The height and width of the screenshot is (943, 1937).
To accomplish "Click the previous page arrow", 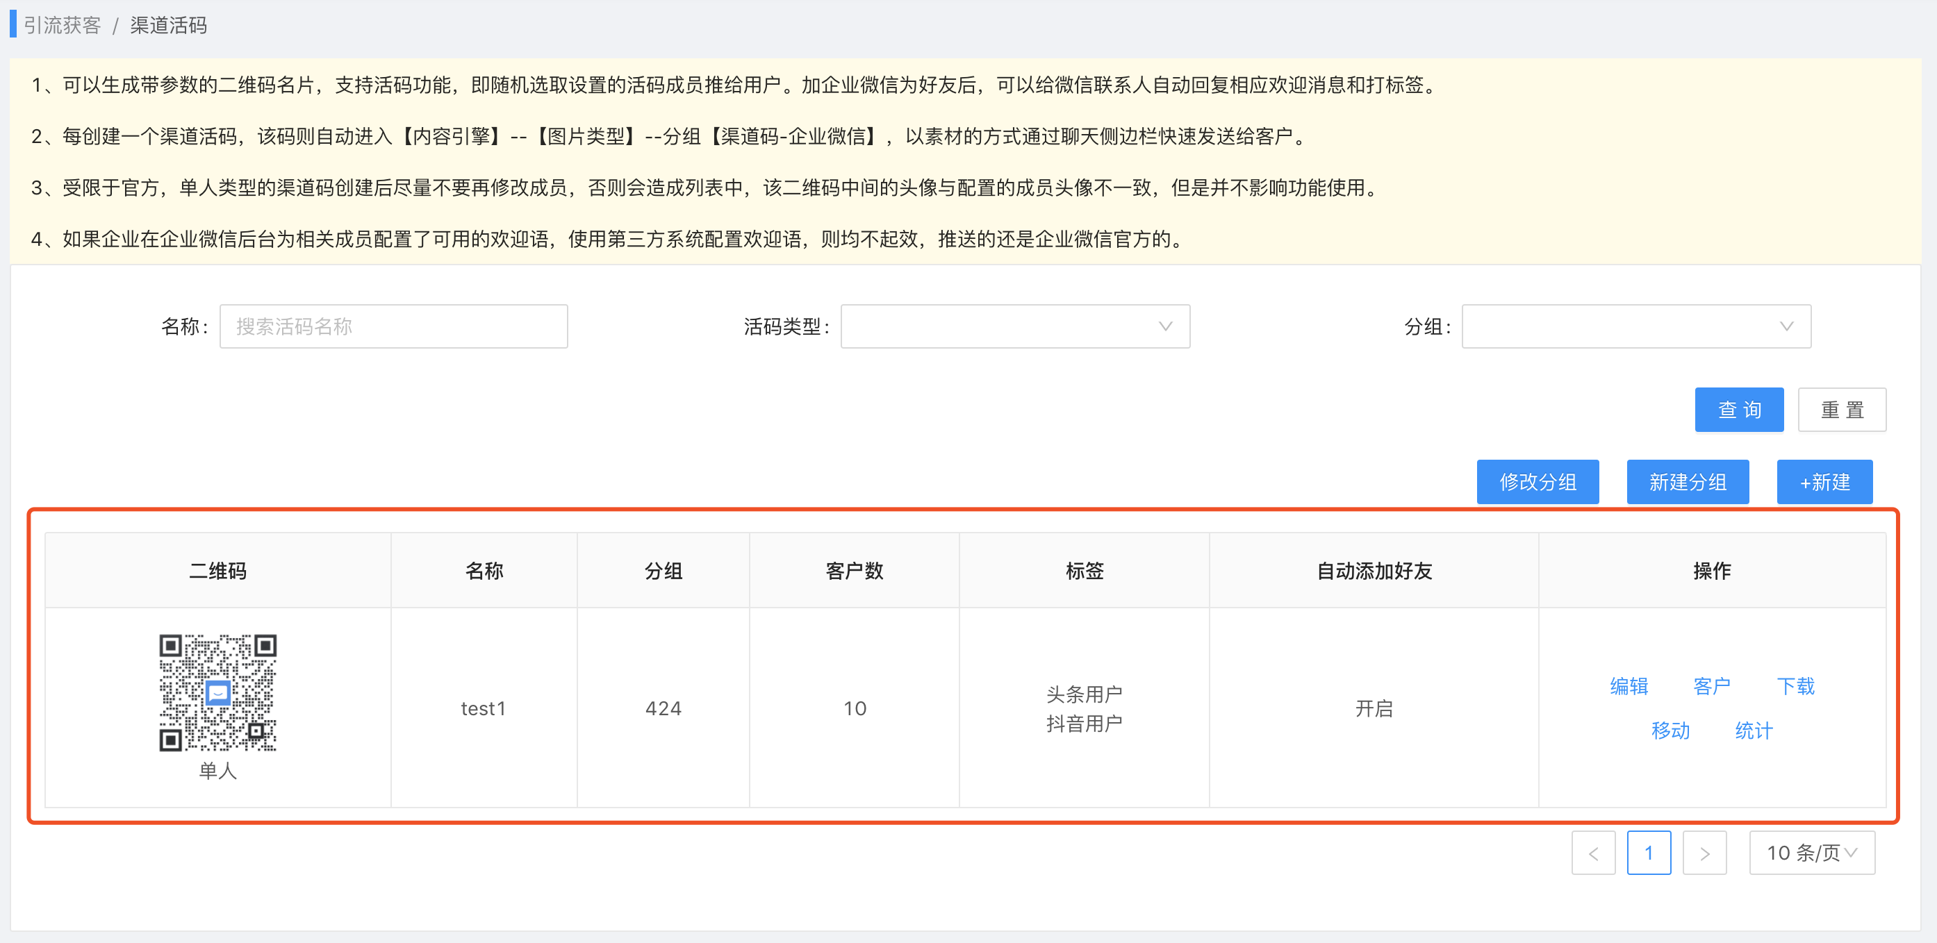I will coord(1592,853).
